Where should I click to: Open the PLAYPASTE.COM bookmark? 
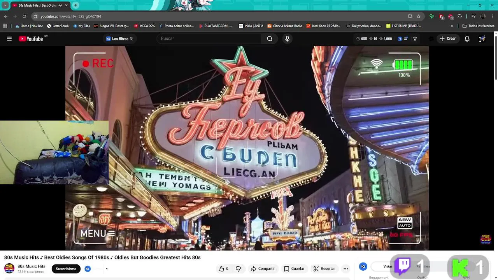215,26
